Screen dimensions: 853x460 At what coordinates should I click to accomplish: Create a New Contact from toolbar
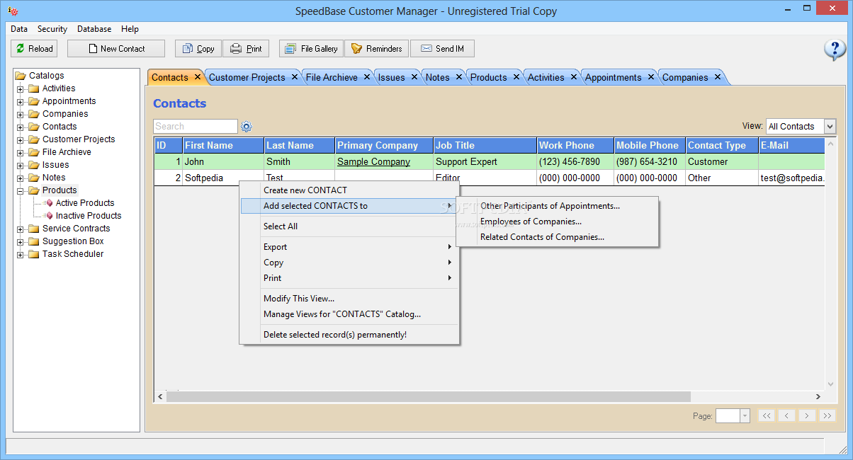116,49
